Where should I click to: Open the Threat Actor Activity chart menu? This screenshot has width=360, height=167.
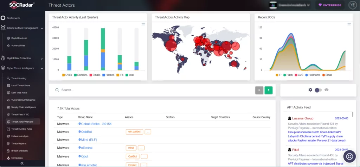coord(143,24)
